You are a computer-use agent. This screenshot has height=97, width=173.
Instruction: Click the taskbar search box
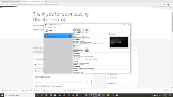pyautogui.click(x=20, y=95)
